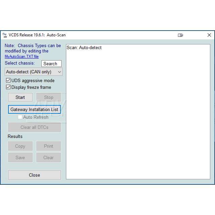Expand the Auto-detect (CAN only) chassis dropdown
Screen dimensions: 215x215
pos(34,72)
